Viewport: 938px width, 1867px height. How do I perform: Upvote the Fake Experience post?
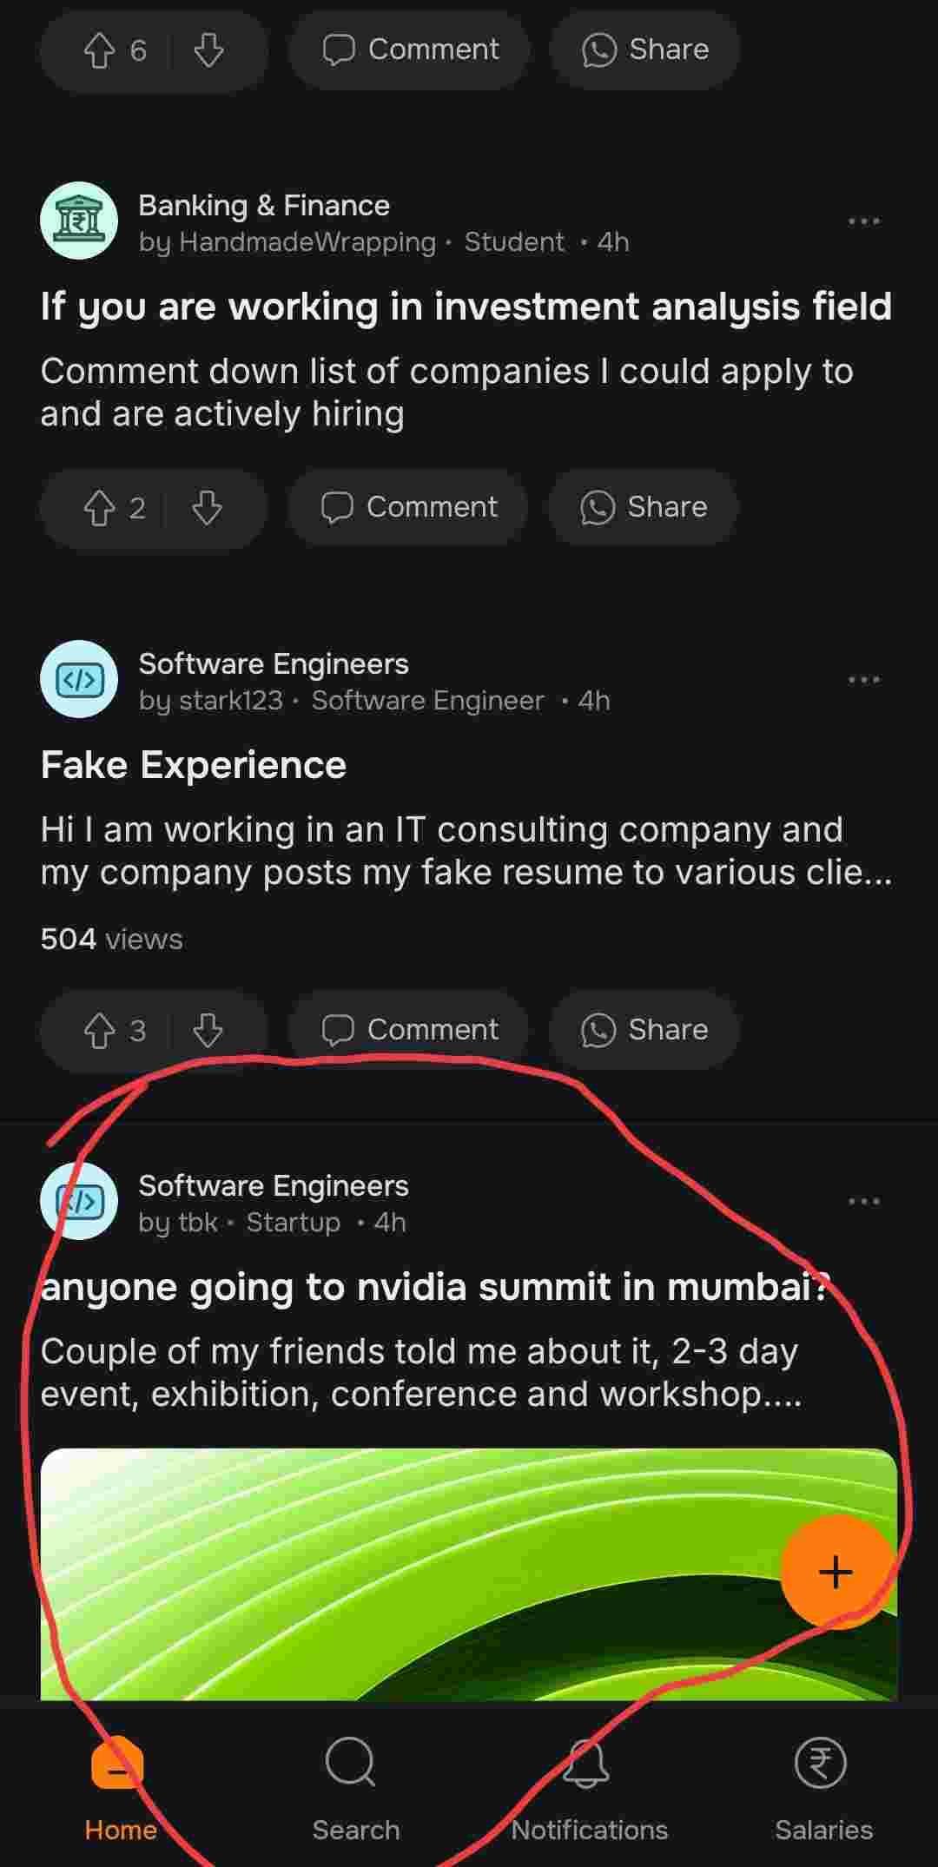(100, 1031)
